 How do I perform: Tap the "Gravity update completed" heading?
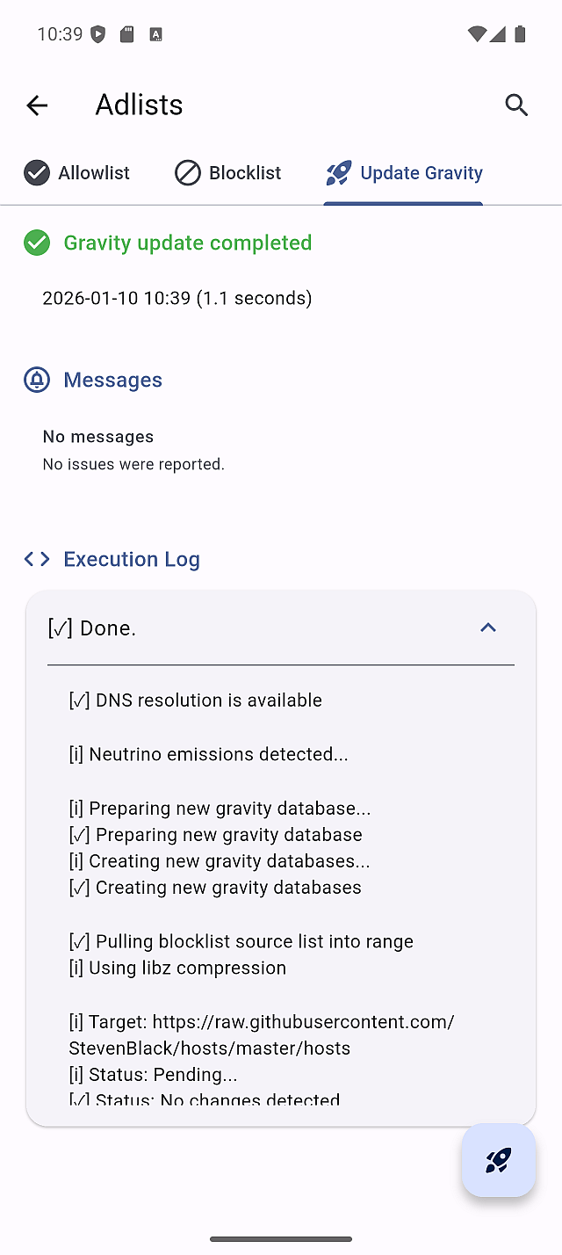(188, 243)
